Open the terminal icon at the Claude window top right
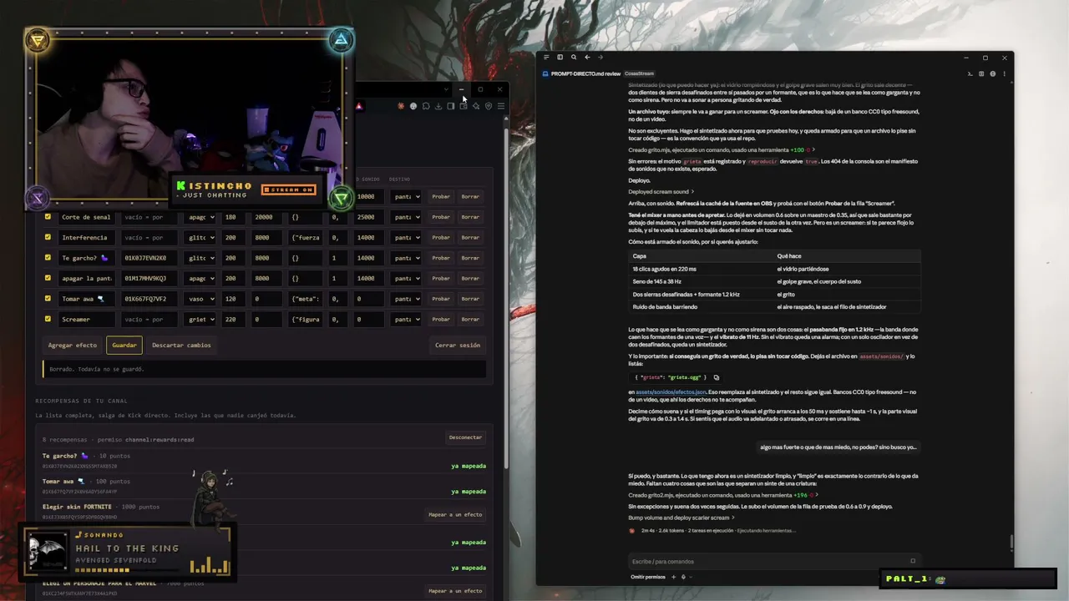The height and width of the screenshot is (601, 1069). pyautogui.click(x=970, y=73)
